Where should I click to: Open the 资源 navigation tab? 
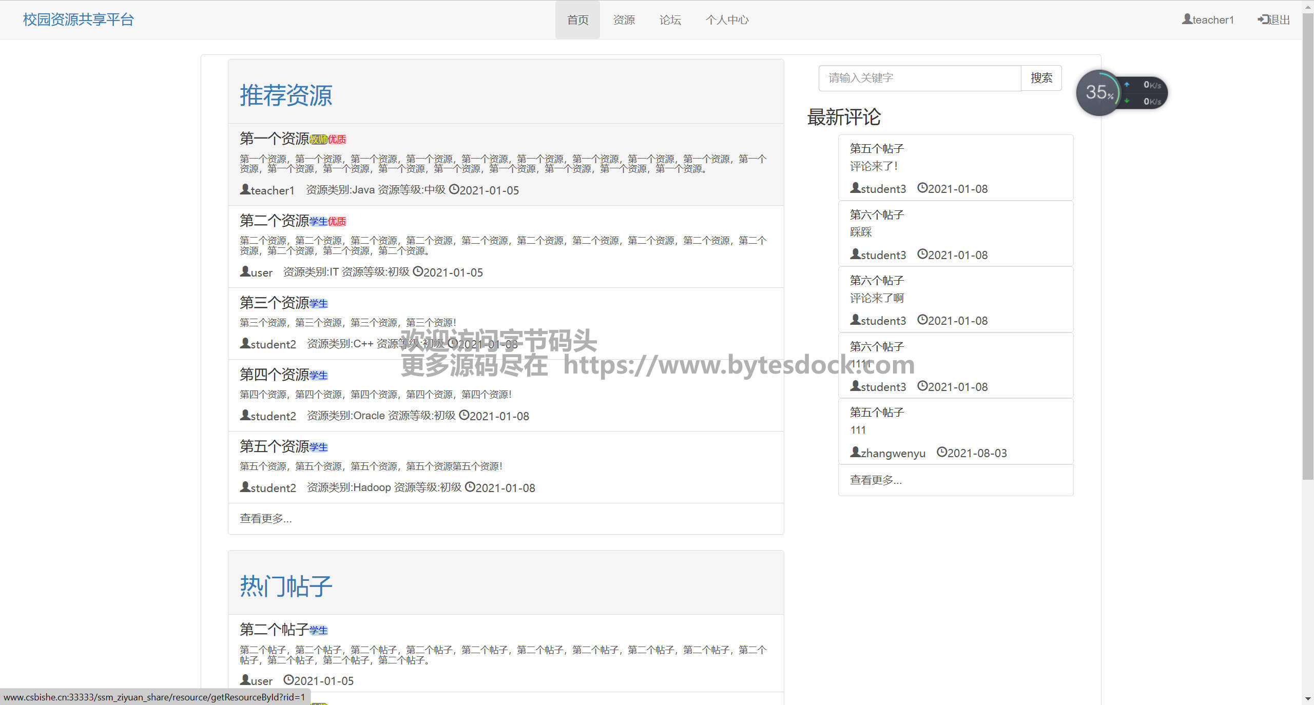point(624,20)
